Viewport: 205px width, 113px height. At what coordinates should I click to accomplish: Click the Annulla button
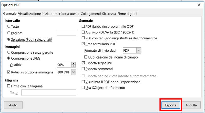coord(191,105)
